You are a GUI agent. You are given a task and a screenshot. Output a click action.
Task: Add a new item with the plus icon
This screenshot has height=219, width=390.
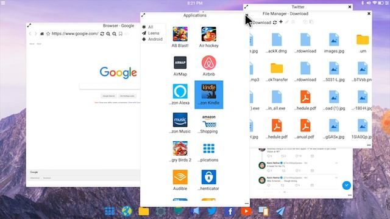point(281,22)
